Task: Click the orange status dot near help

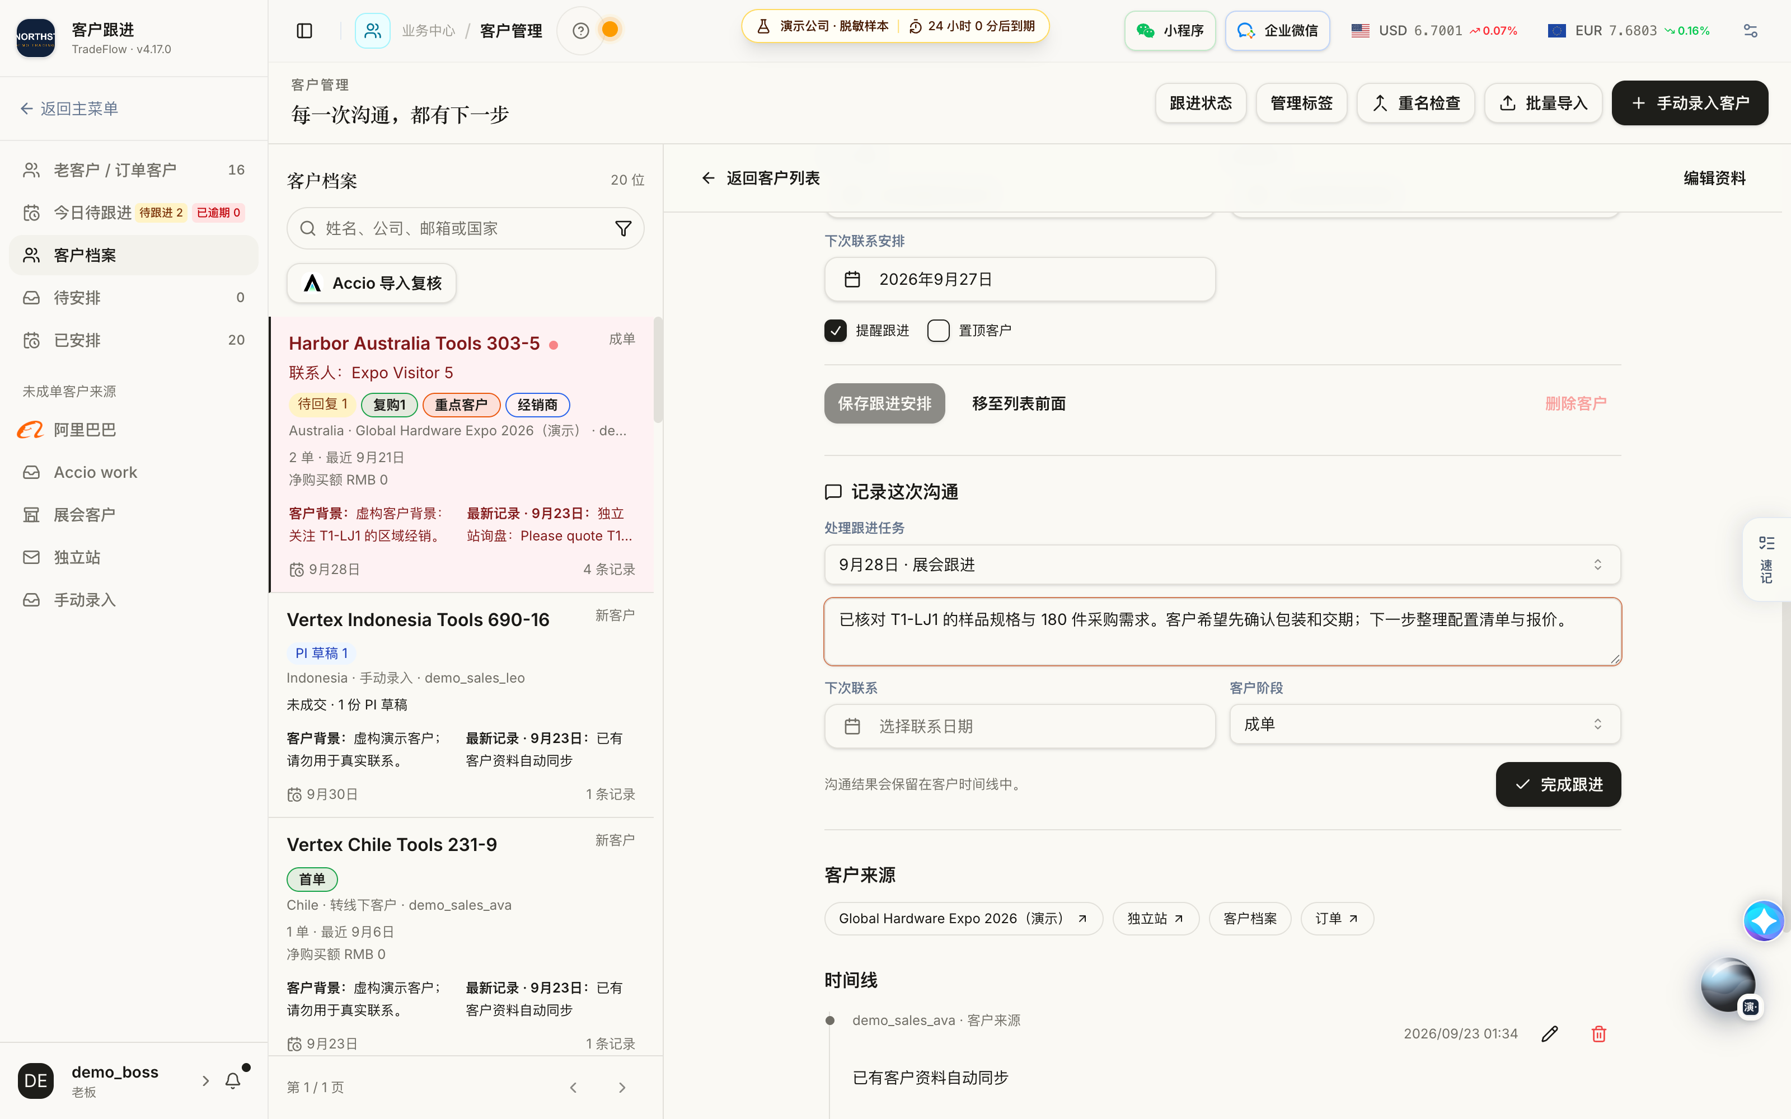Action: click(610, 30)
